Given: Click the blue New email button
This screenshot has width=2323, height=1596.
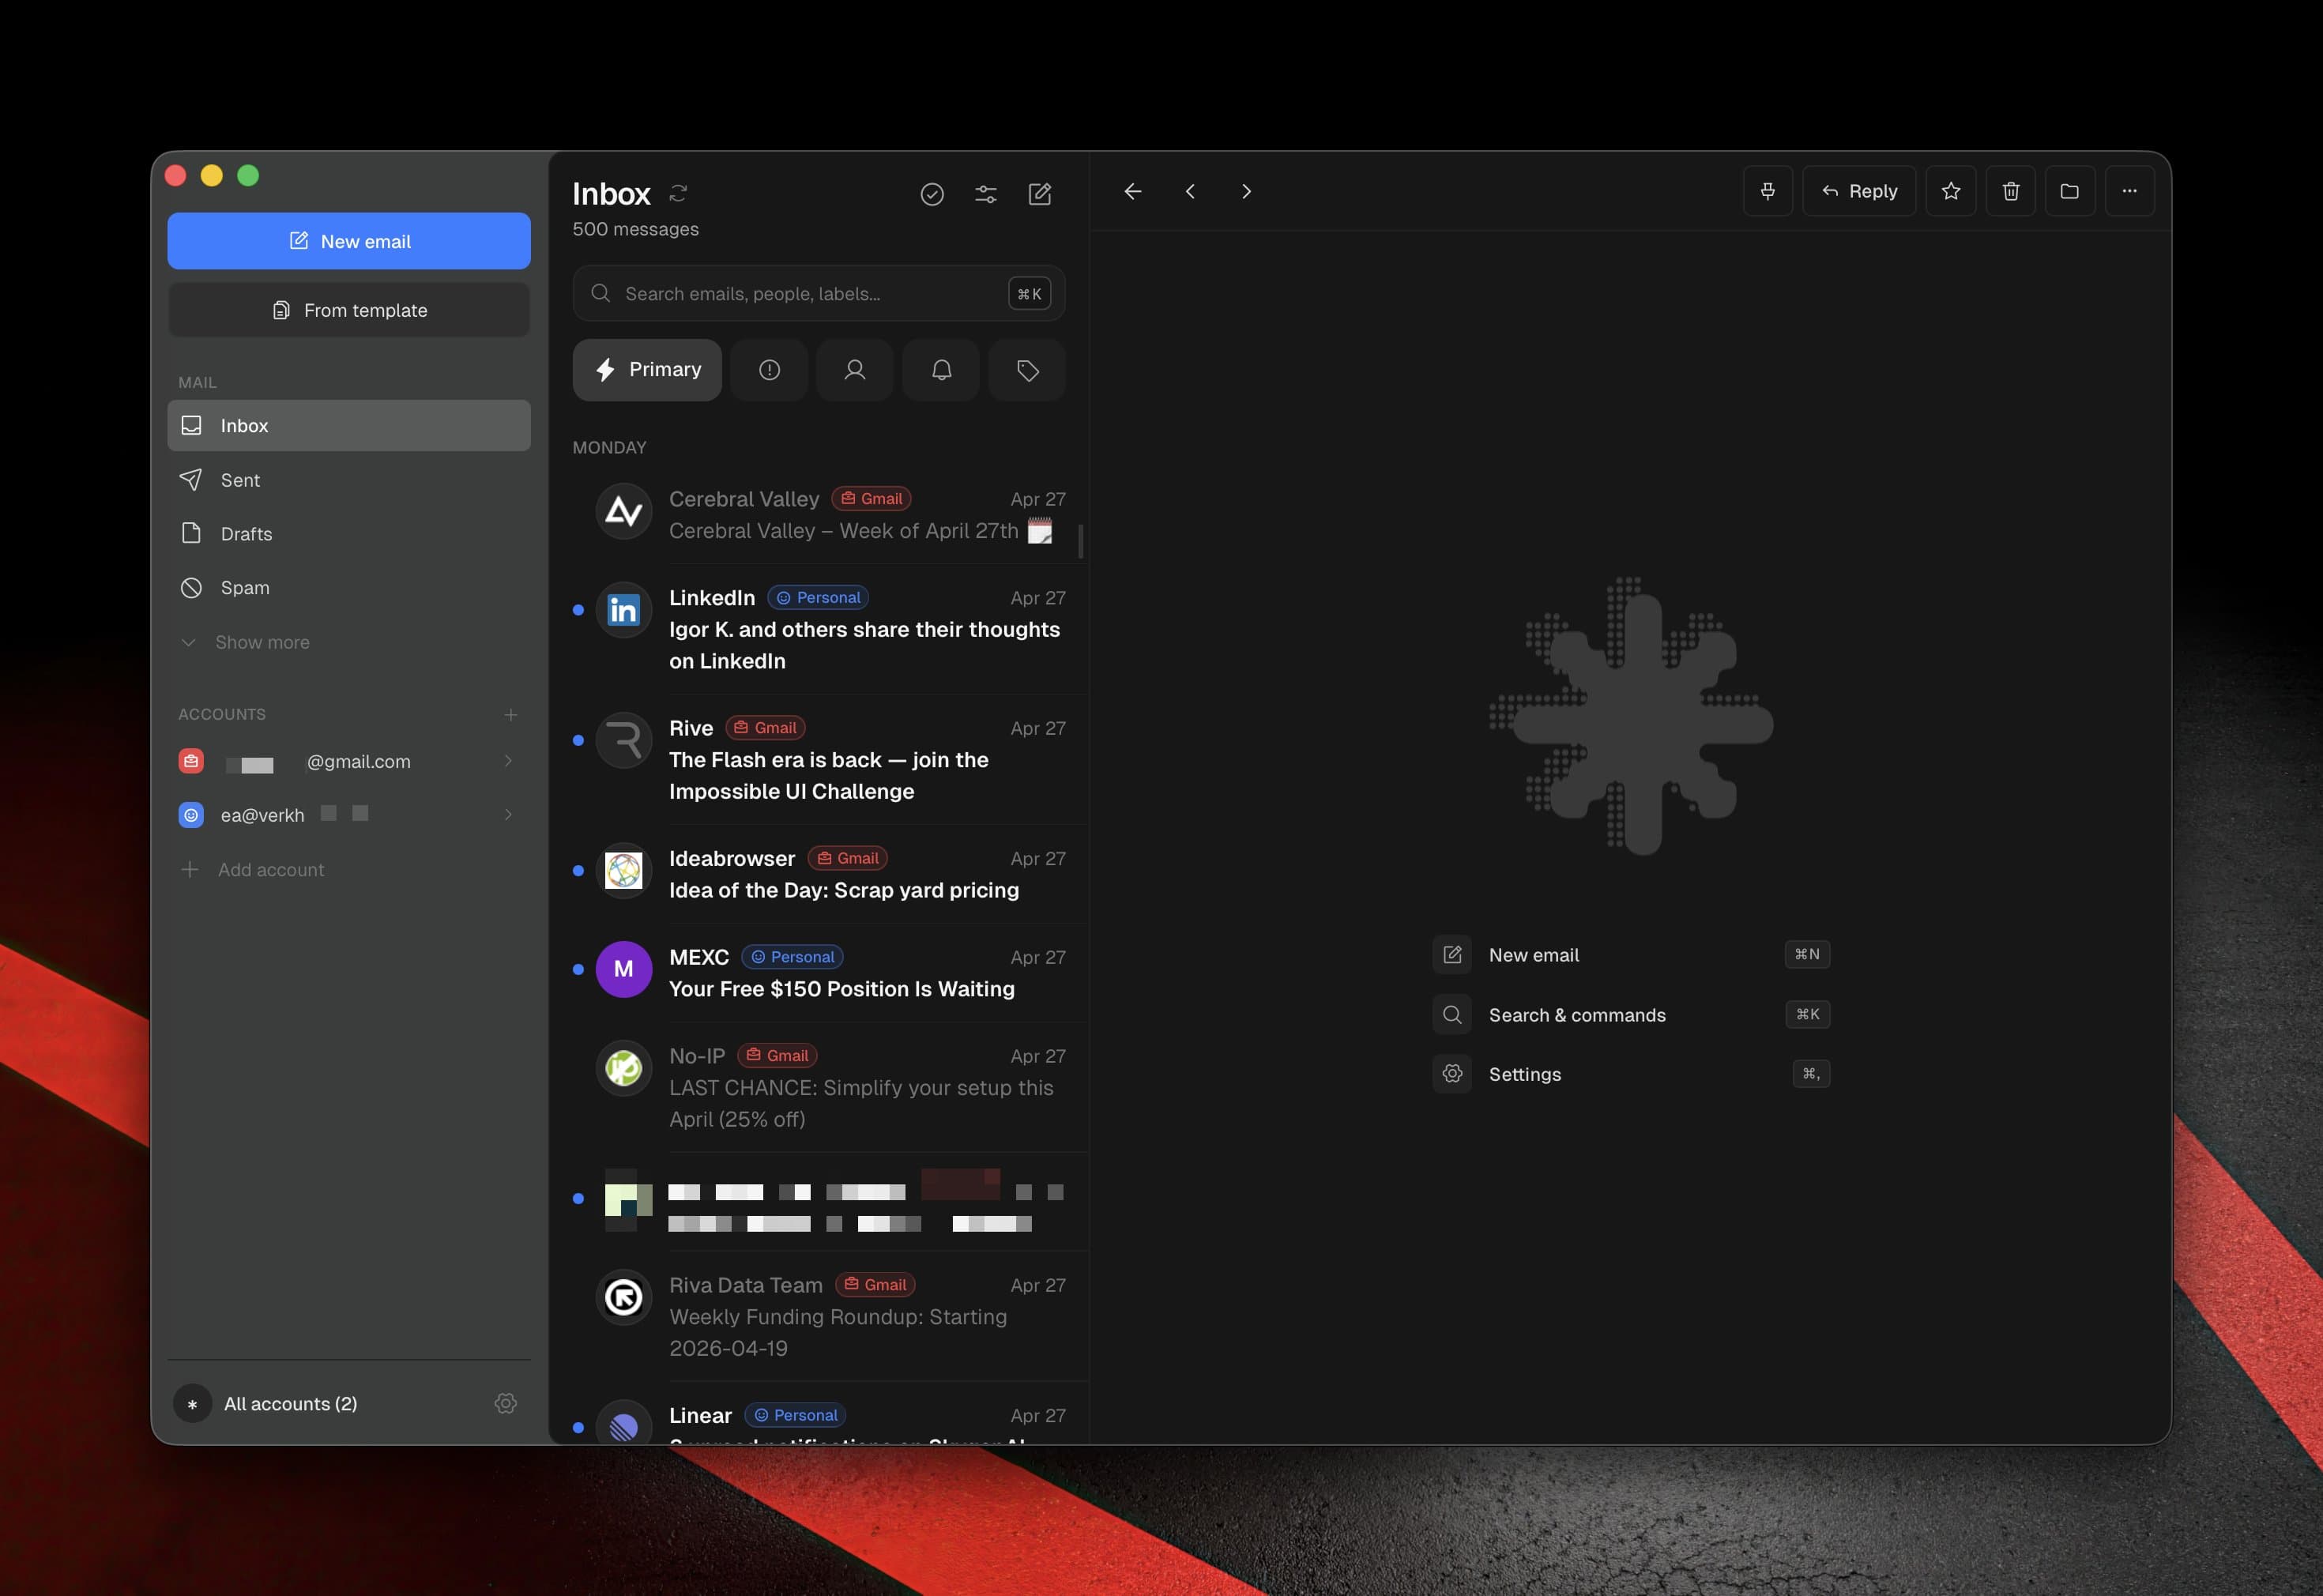Looking at the screenshot, I should click(349, 241).
